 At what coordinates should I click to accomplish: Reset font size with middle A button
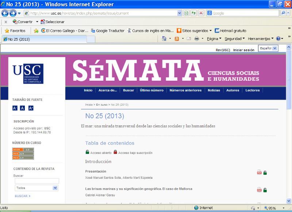point(23,108)
